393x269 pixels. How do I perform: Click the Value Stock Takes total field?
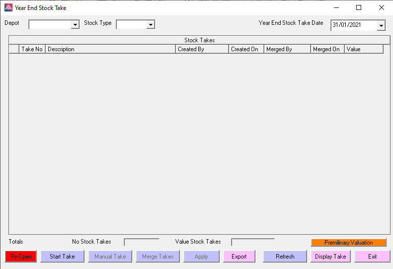[x=253, y=242]
